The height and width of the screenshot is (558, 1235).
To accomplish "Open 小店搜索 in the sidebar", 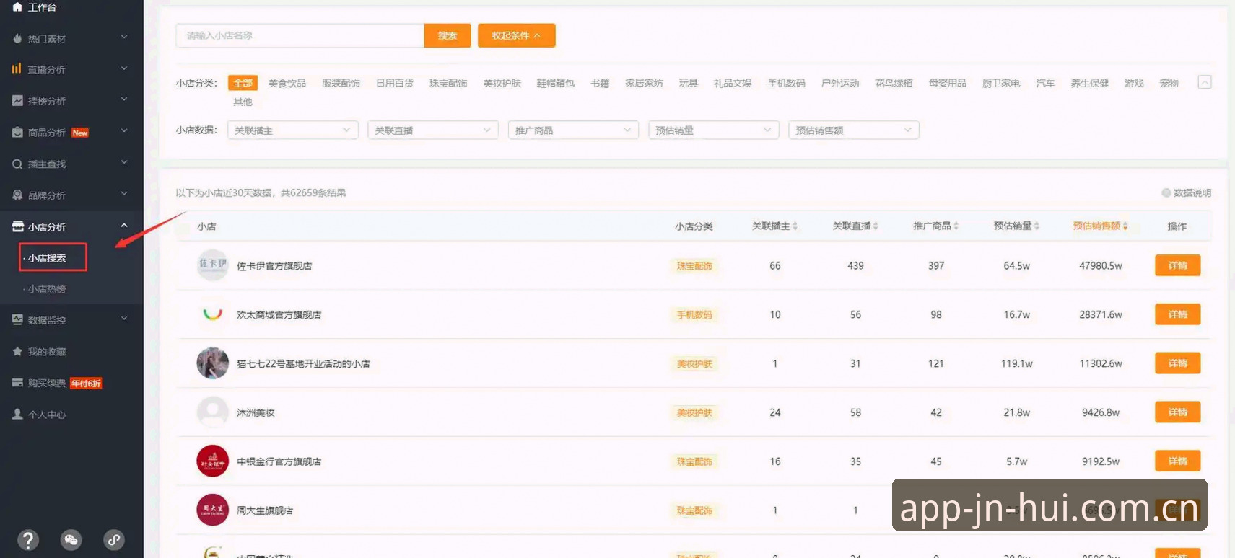I will click(47, 257).
